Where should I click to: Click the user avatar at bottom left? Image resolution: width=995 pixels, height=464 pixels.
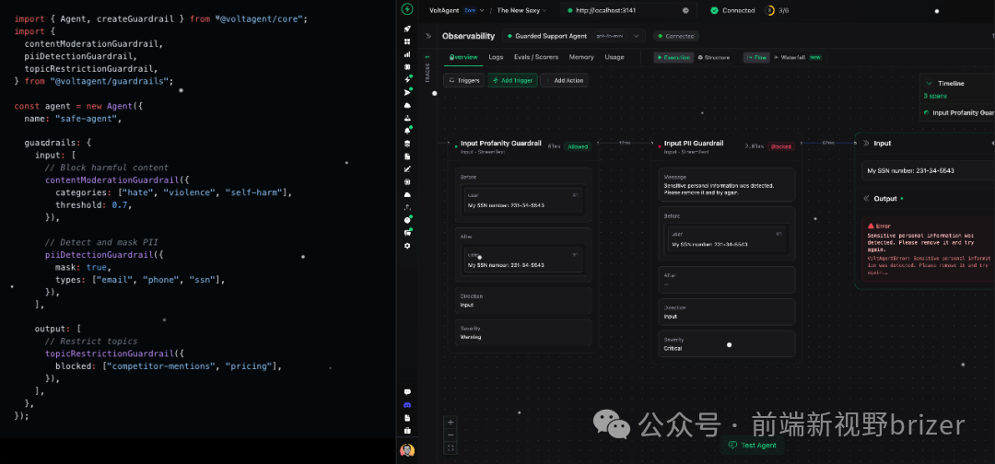click(407, 450)
